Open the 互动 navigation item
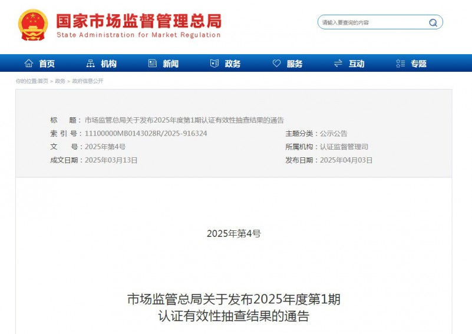Screen dimensions: 472x334 click(357, 64)
